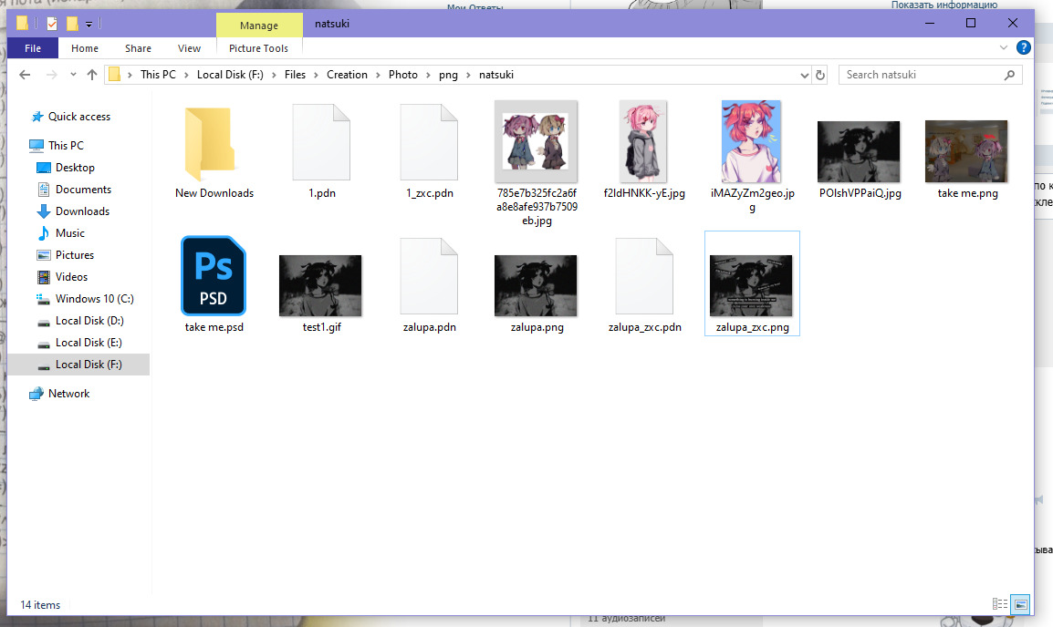
Task: Click the Forward navigation arrow
Action: 51,75
